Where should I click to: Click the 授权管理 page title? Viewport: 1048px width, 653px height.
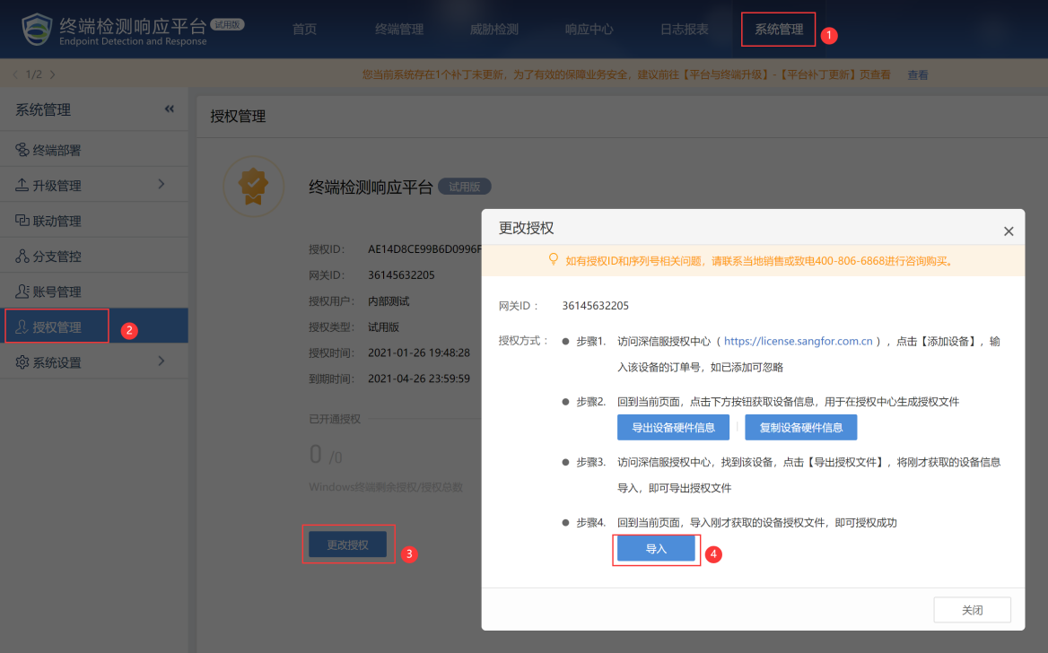(x=238, y=117)
